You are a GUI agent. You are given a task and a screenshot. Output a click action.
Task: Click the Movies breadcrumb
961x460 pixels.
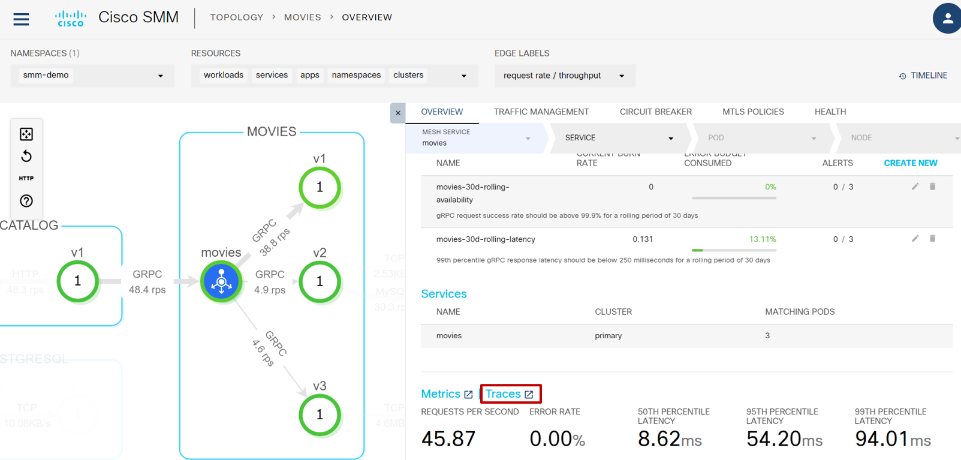303,17
